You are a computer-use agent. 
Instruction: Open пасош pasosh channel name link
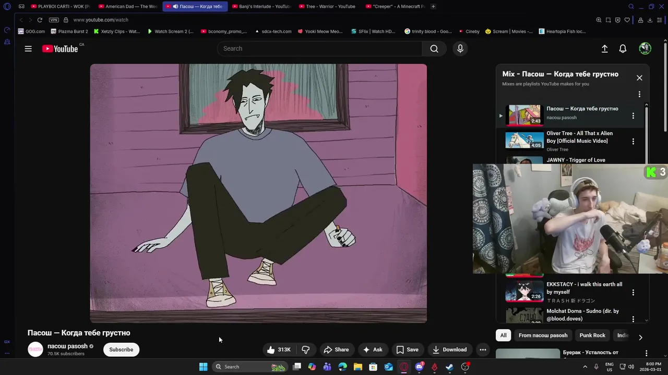67,346
